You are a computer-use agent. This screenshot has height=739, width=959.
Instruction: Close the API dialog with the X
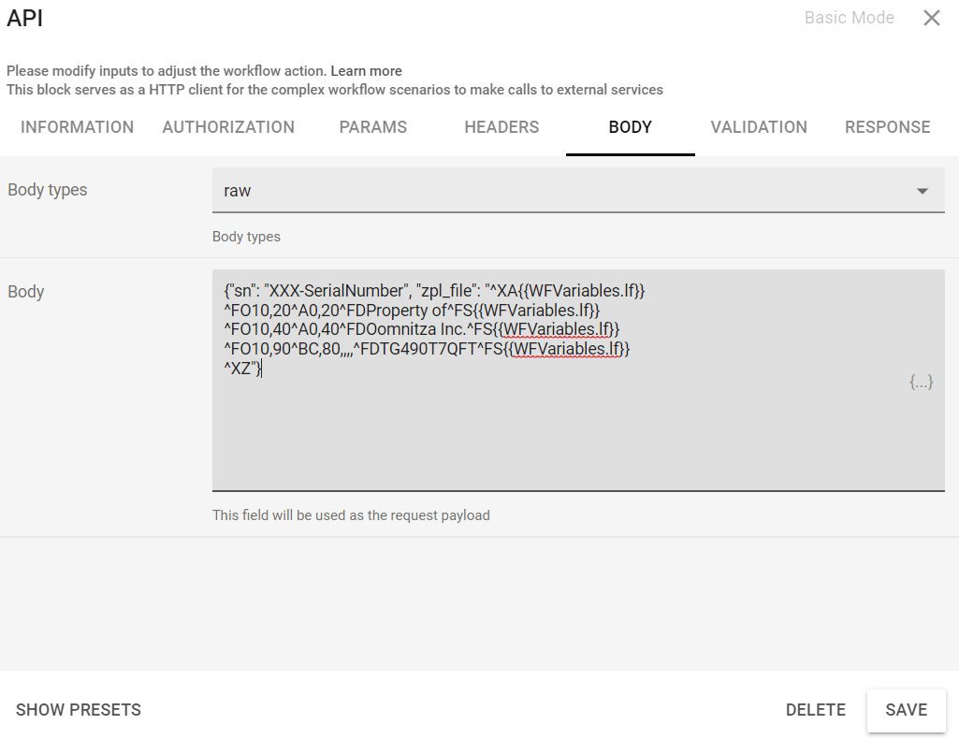tap(931, 18)
